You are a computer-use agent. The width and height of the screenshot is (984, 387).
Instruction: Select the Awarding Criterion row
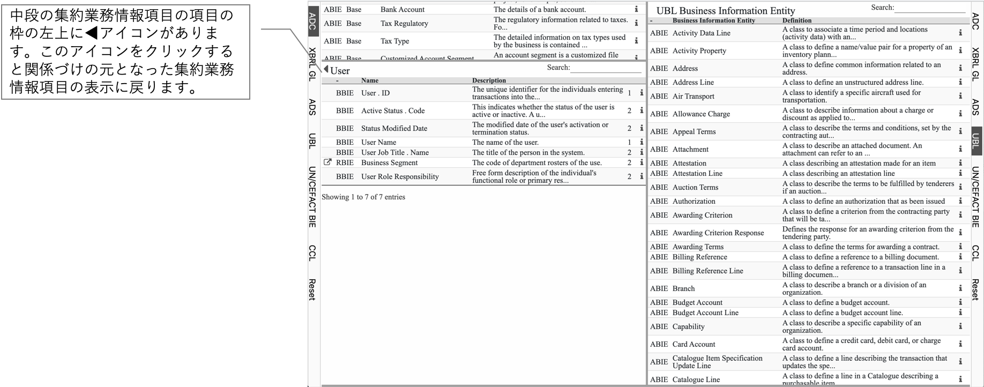tap(808, 215)
